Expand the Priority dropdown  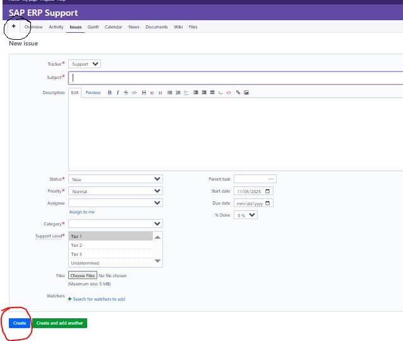[x=115, y=191]
